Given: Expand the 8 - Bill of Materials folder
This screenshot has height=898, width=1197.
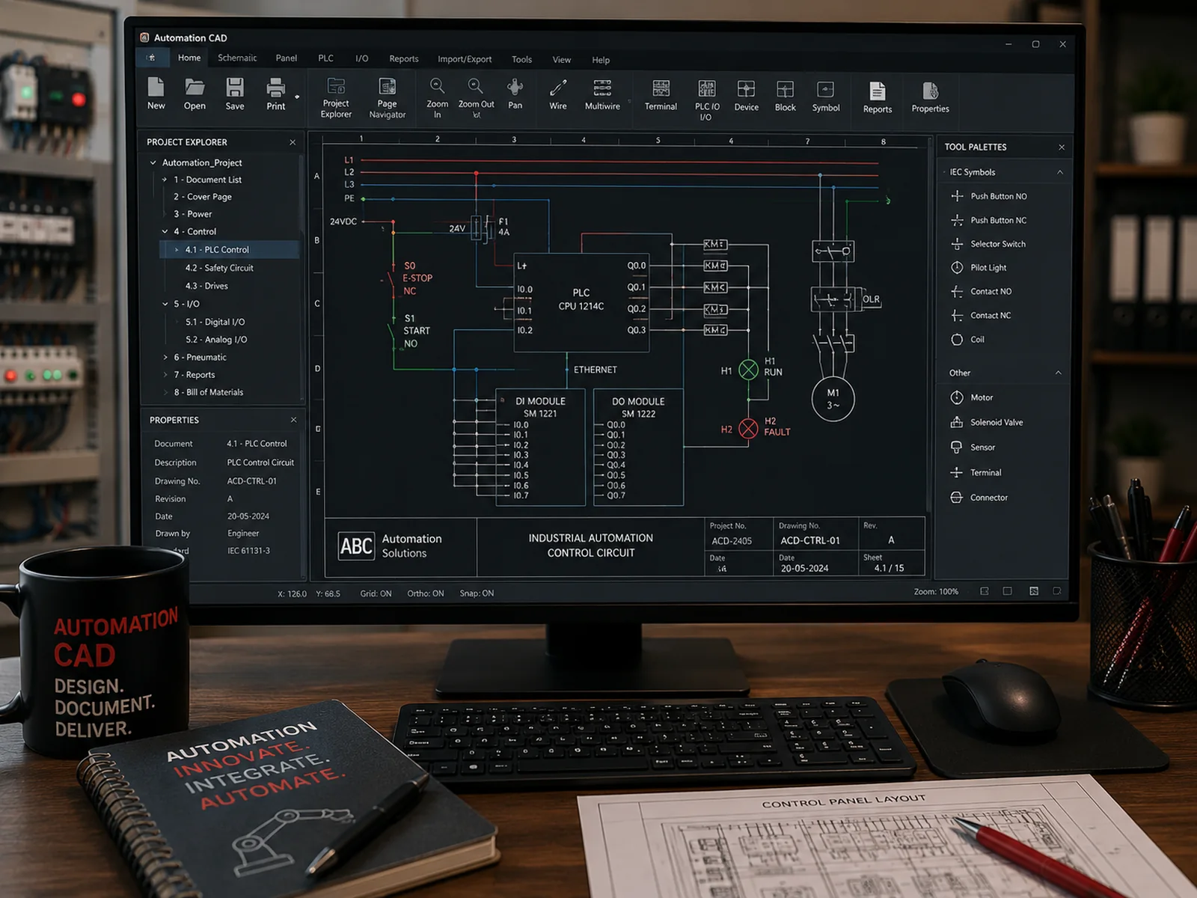Looking at the screenshot, I should pos(165,391).
